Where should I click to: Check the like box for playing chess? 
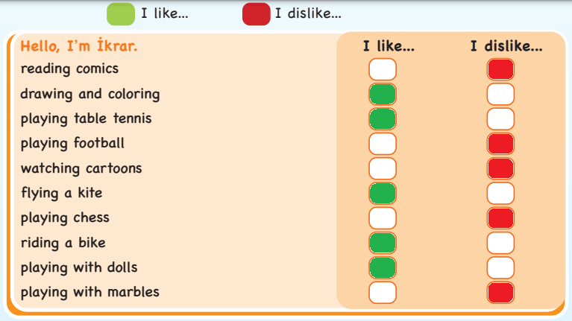tap(383, 218)
